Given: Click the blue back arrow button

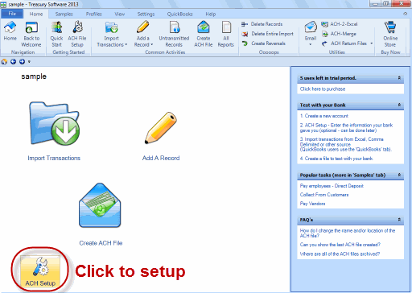Looking at the screenshot, I should (x=13, y=62).
